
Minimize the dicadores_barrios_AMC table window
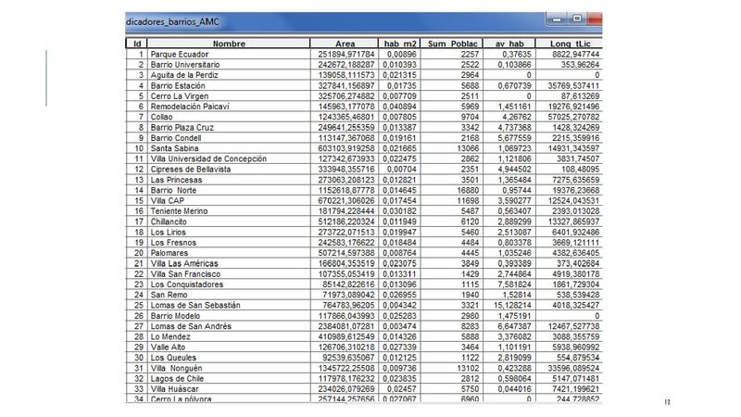point(557,18)
